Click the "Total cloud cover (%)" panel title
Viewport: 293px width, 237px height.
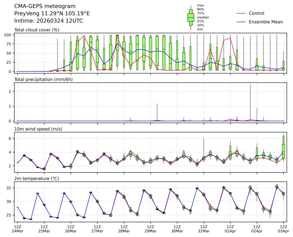coord(37,30)
